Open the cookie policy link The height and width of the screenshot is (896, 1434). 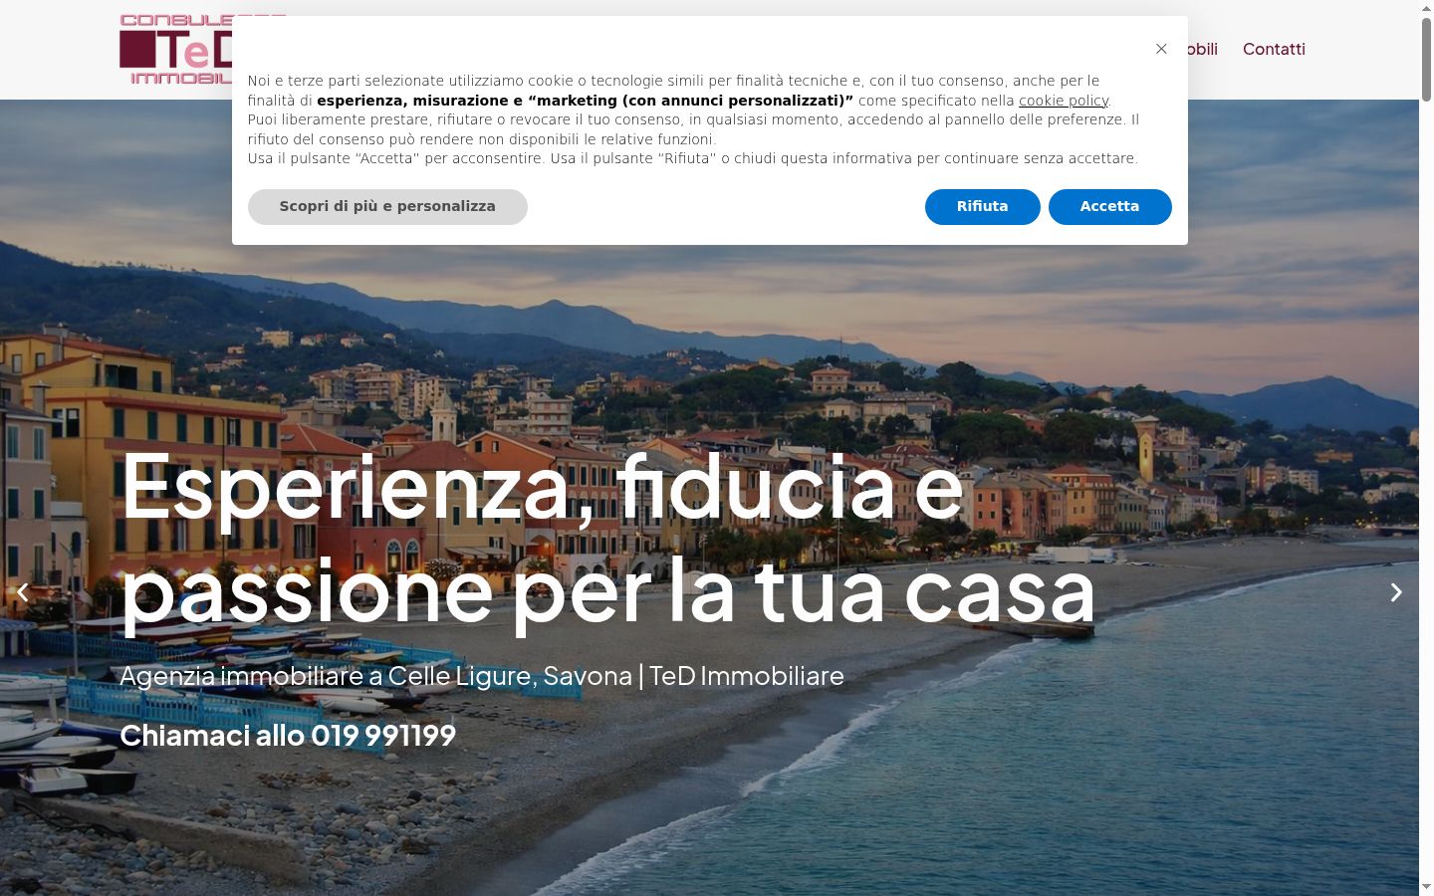click(x=1064, y=101)
